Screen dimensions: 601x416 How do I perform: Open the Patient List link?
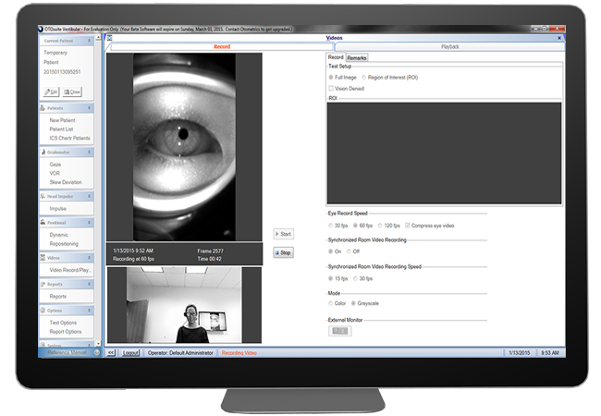pos(62,128)
